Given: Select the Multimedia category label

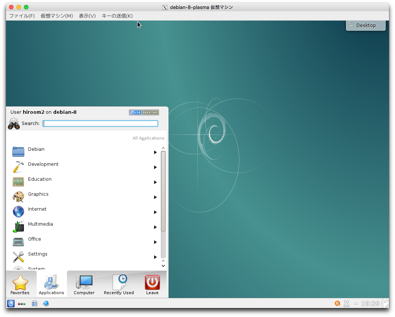Looking at the screenshot, I should 40,224.
